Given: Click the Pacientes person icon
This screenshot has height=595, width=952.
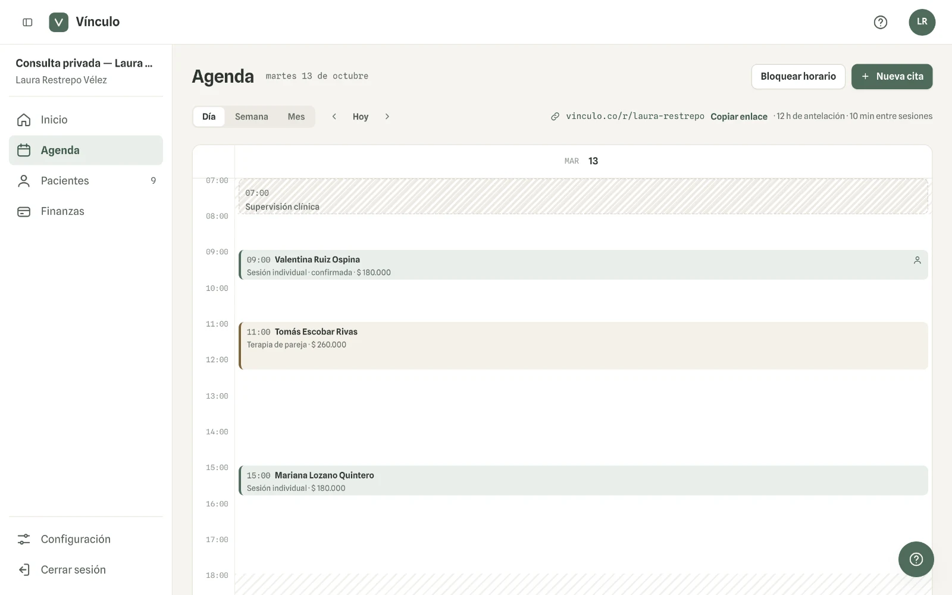Looking at the screenshot, I should click(x=24, y=181).
